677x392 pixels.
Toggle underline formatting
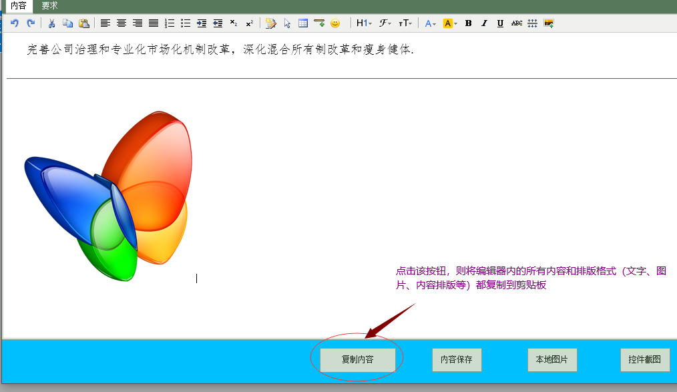pos(501,23)
